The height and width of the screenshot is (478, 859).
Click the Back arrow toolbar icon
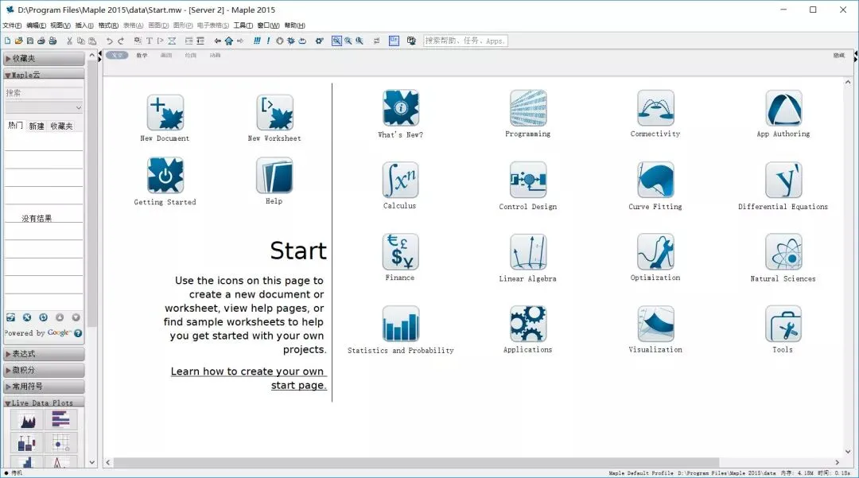click(217, 41)
